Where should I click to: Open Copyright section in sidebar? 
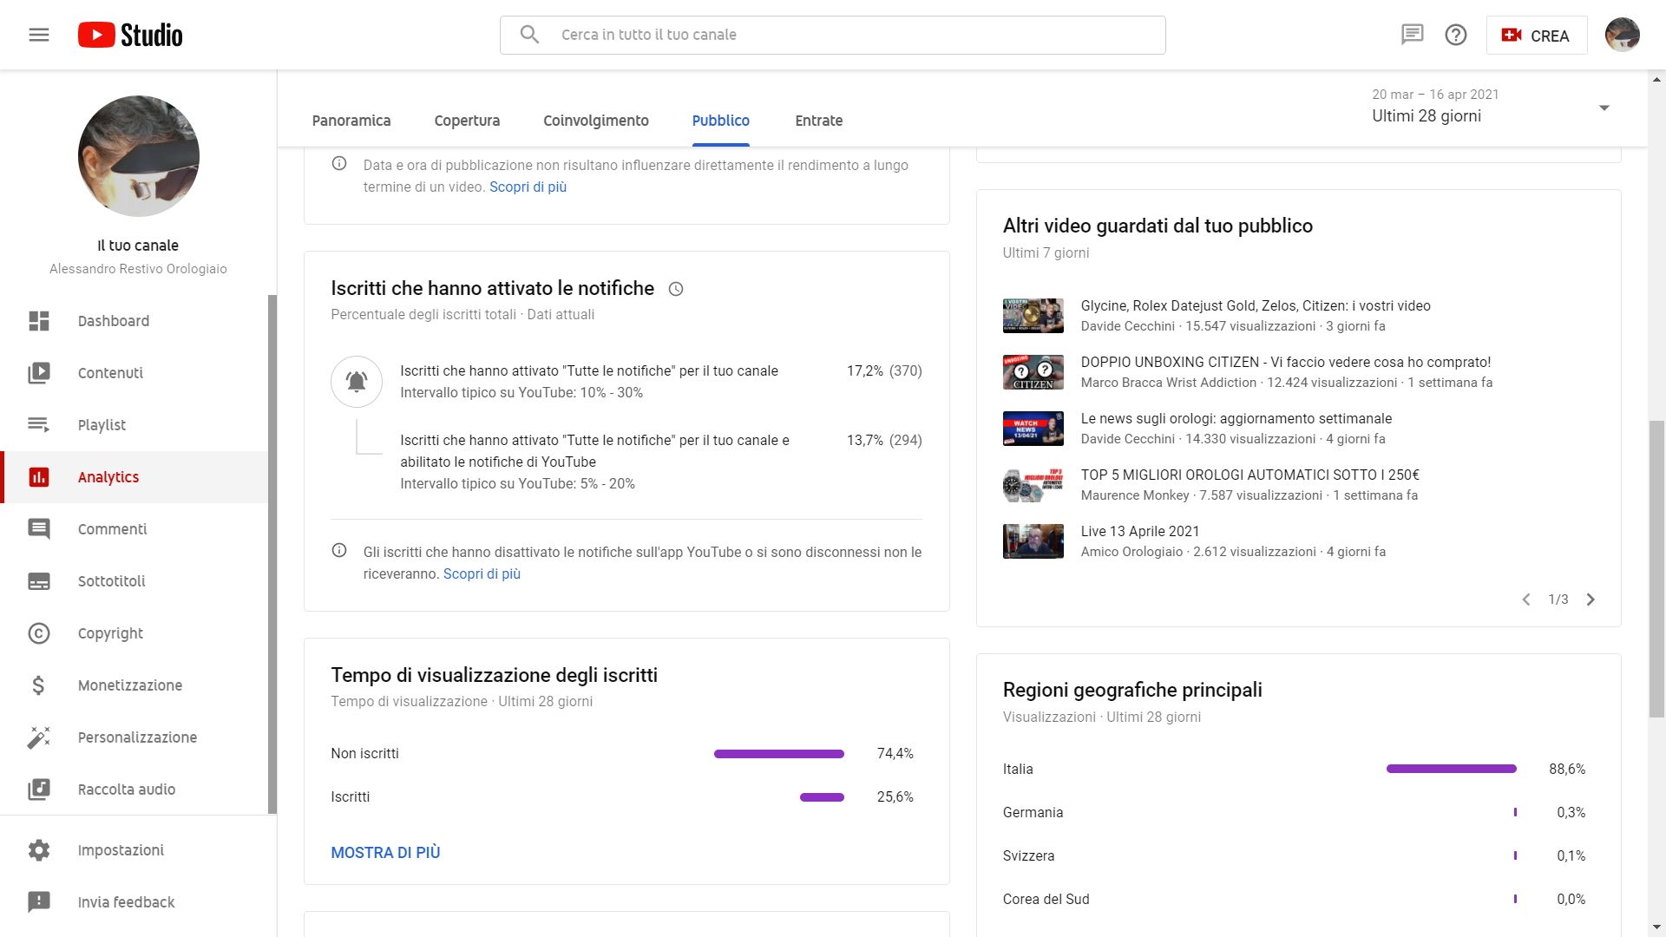coord(134,633)
